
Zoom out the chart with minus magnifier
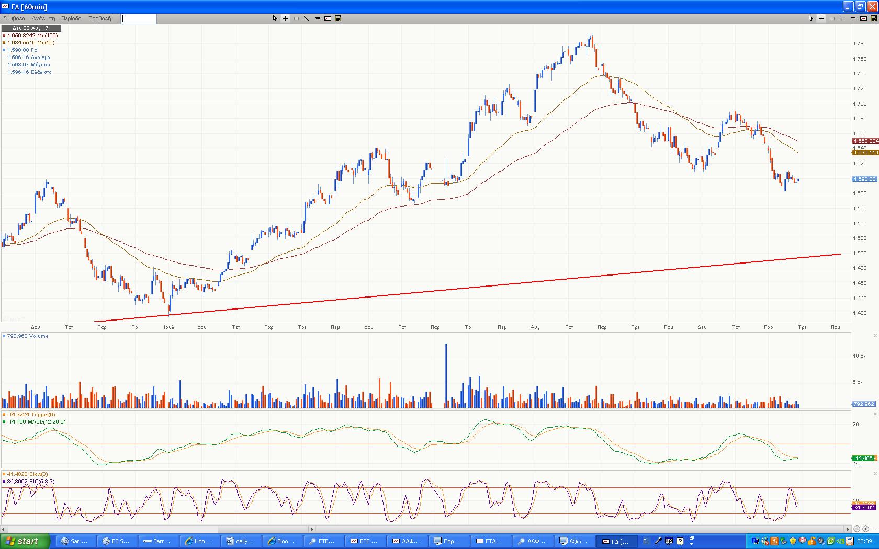click(857, 529)
